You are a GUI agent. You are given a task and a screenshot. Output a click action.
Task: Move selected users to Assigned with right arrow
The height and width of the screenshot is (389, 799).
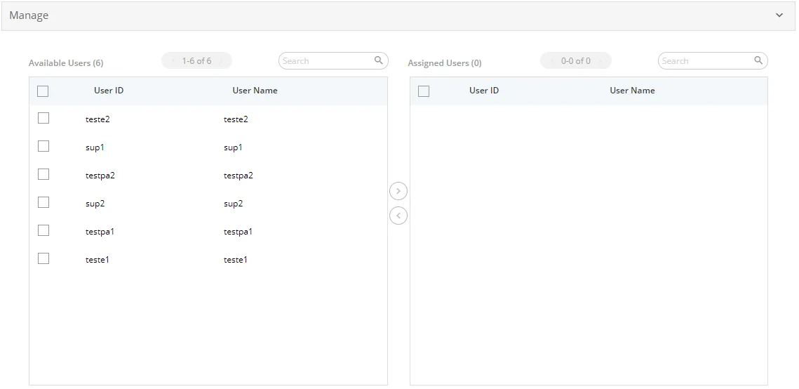click(398, 191)
